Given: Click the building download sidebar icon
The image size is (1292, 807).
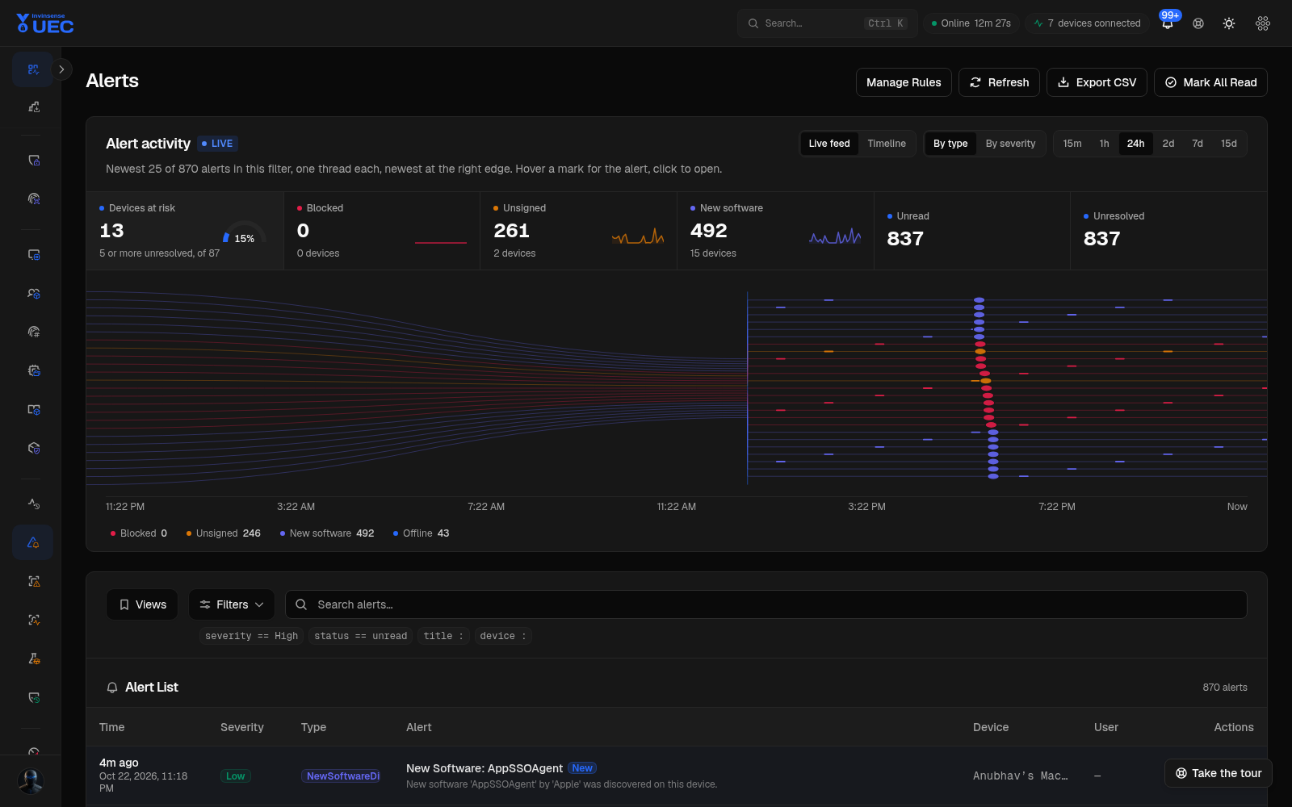Looking at the screenshot, I should pyautogui.click(x=33, y=107).
